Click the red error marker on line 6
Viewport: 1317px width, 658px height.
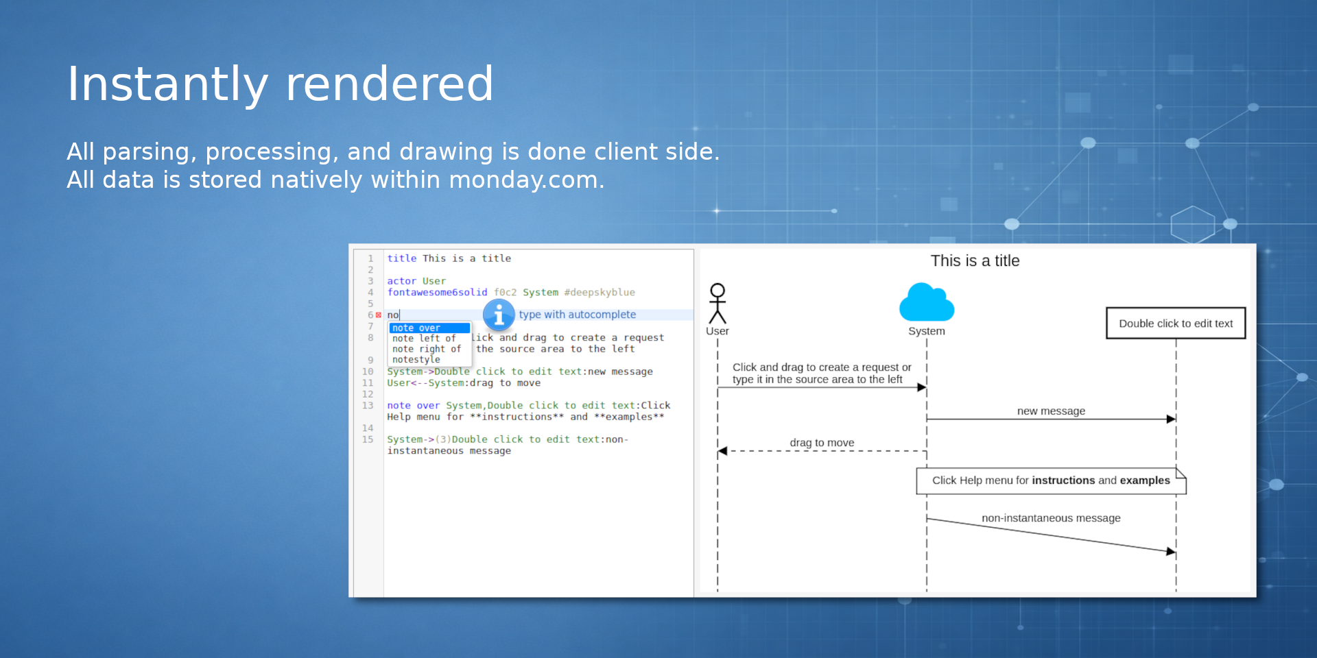coord(379,315)
